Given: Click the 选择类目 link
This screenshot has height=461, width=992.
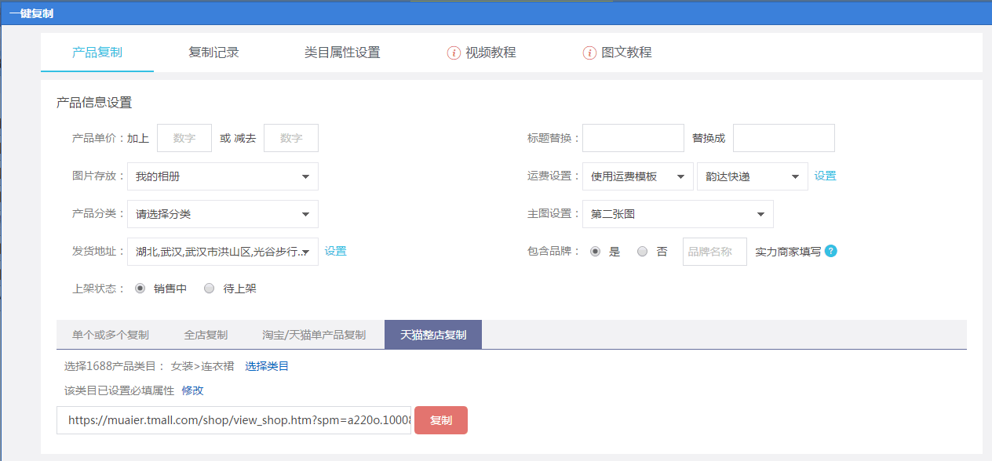Looking at the screenshot, I should click(267, 366).
